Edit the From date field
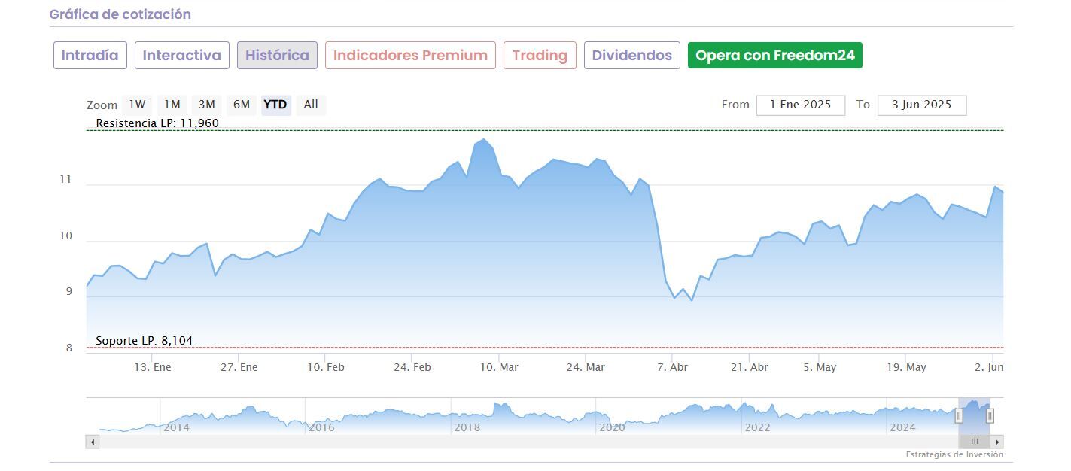 pyautogui.click(x=800, y=105)
